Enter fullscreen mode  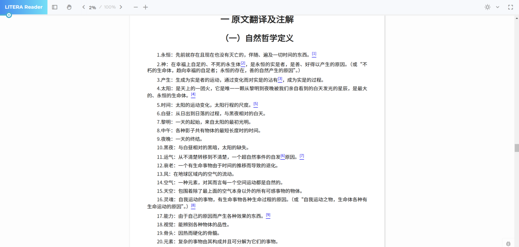point(510,7)
